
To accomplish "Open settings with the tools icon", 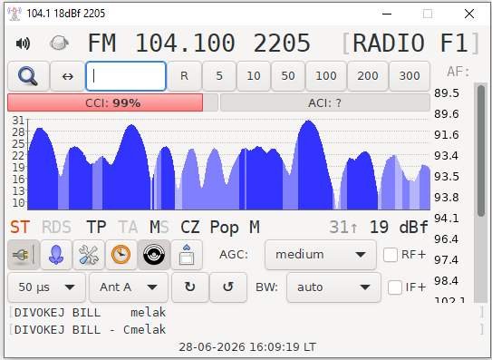I will [x=89, y=255].
